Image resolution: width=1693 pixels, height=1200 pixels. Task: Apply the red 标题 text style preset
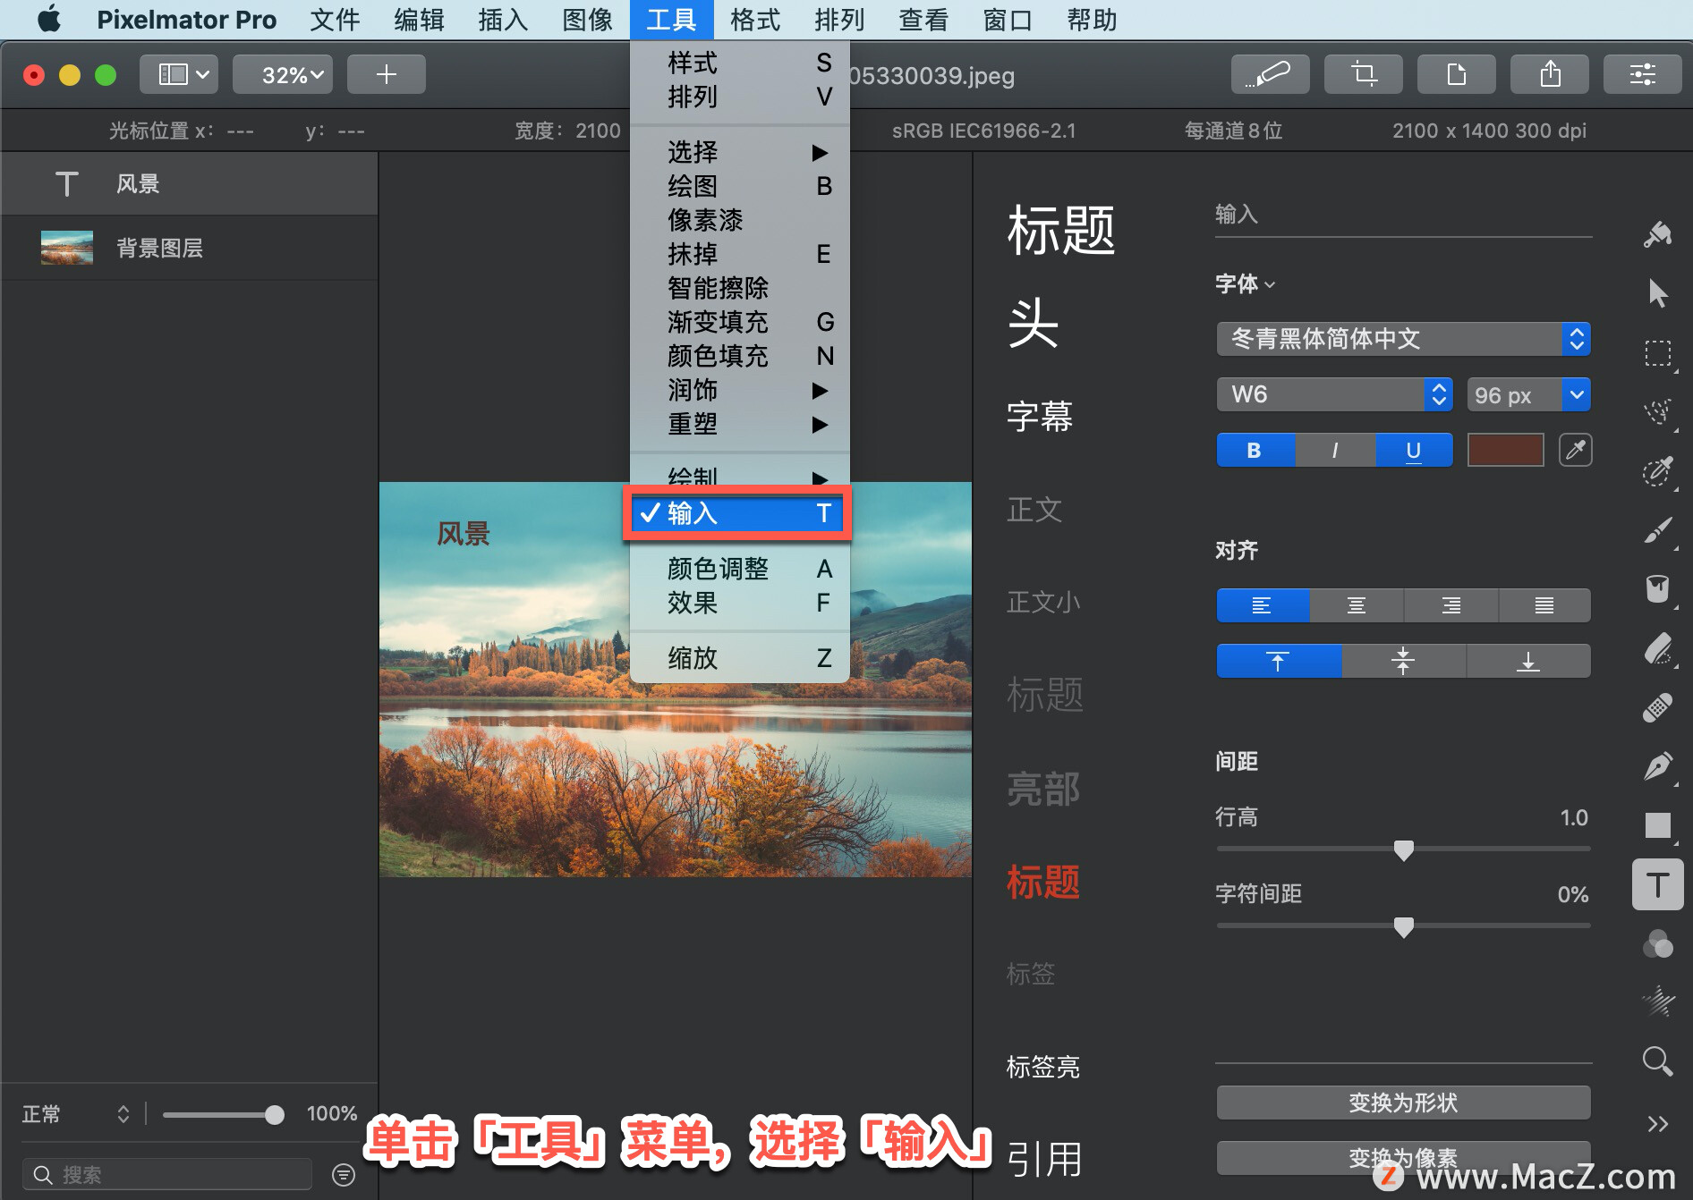point(1043,882)
